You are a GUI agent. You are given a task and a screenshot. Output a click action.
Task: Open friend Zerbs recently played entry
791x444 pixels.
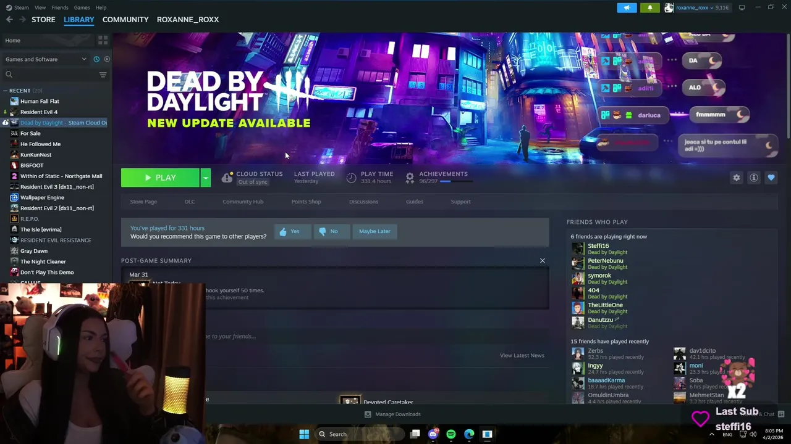[596, 351]
